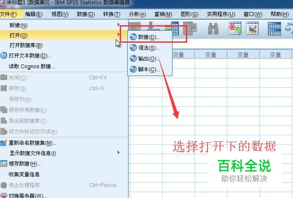
Task: Open the 实用程序(U) menu
Action: [221, 14]
